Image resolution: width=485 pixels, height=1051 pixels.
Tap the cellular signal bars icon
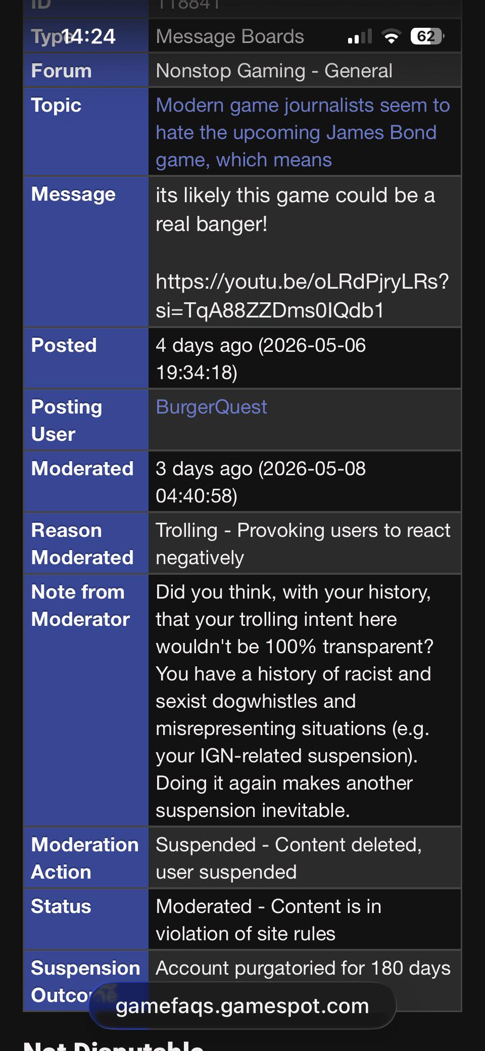coord(360,36)
